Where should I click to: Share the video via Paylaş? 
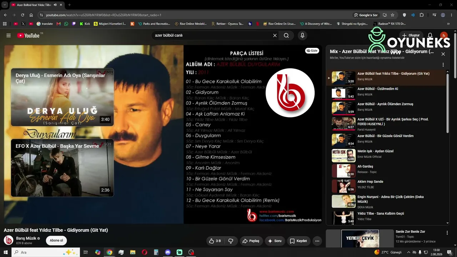click(x=251, y=241)
